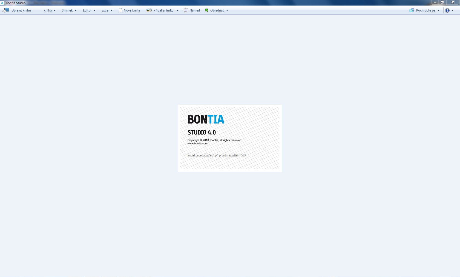Click the Bontia Studio title bar app icon
The image size is (460, 277).
2,3
